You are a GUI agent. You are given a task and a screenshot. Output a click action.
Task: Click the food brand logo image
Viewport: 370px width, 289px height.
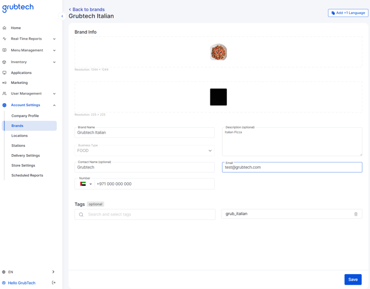218,52
